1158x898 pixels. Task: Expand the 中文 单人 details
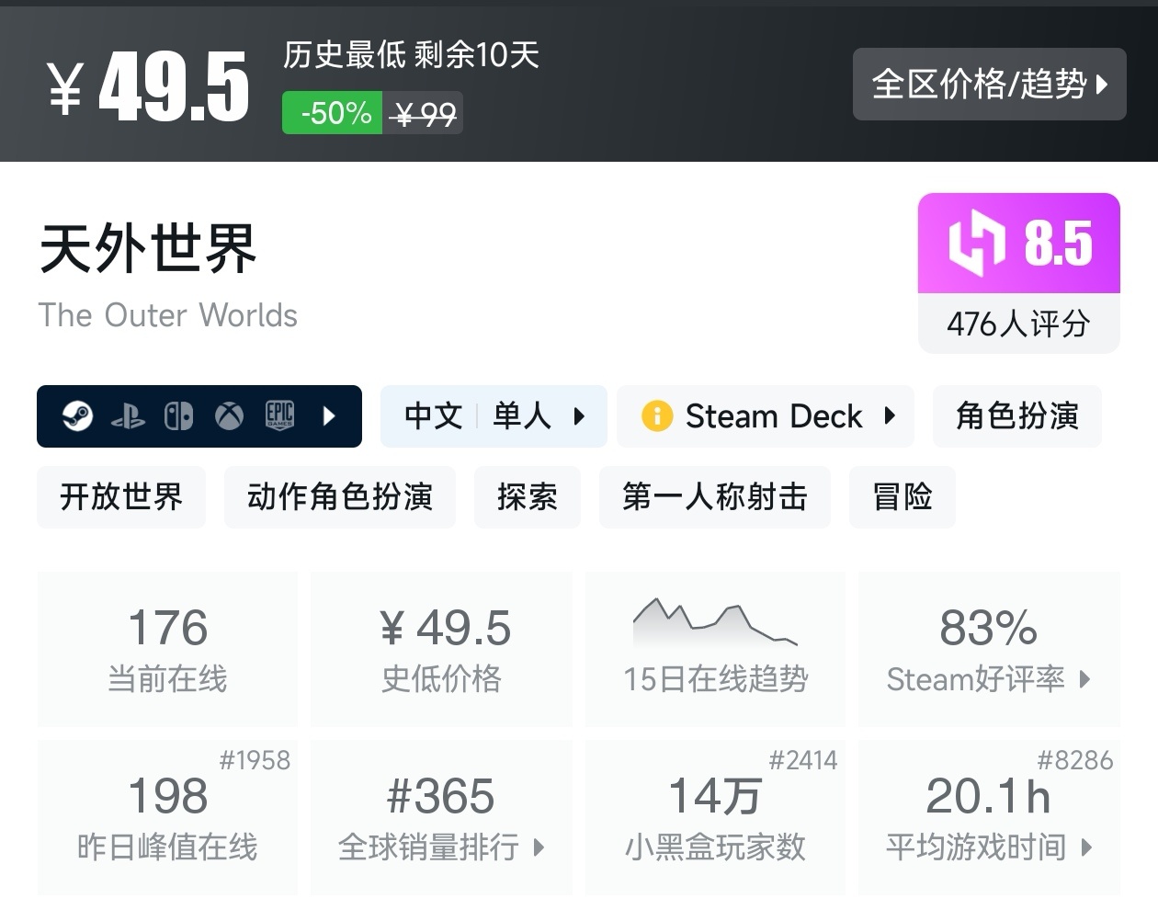click(579, 415)
